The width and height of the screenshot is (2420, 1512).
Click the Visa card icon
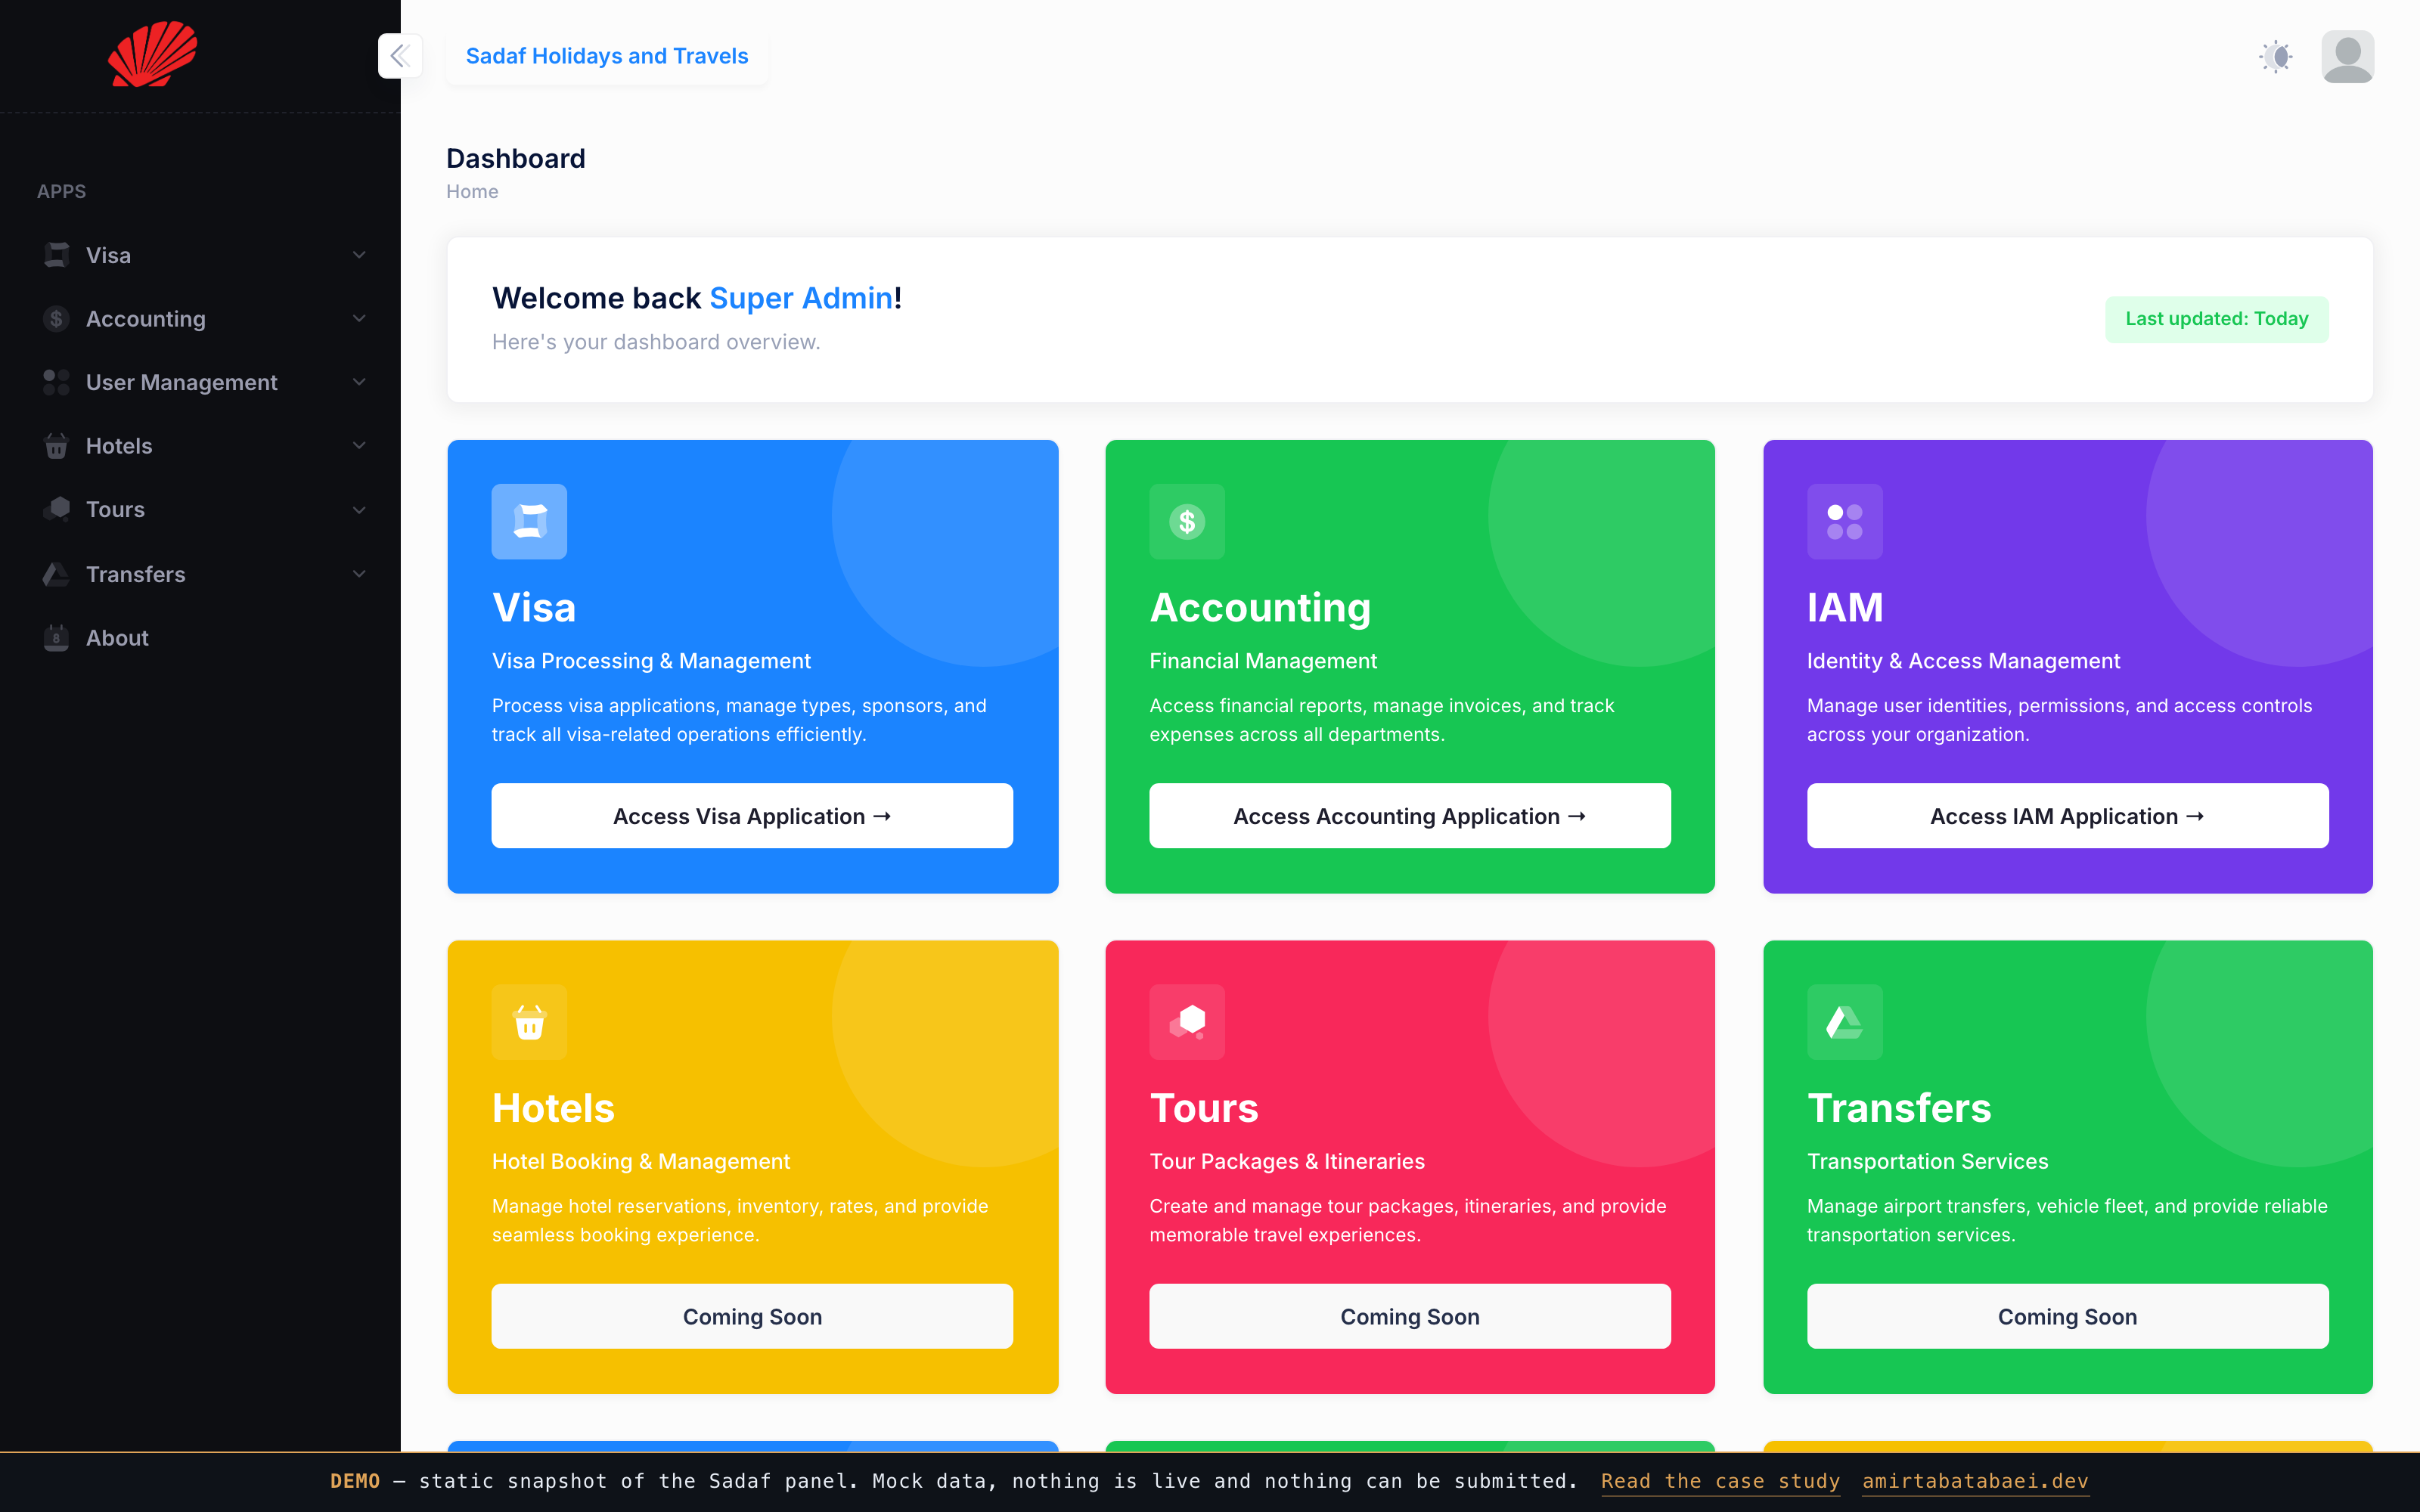[529, 521]
